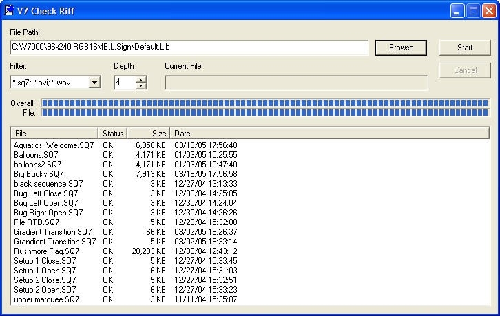Image resolution: width=500 pixels, height=316 pixels.
Task: Sort list by Date column header
Action: tap(329, 133)
